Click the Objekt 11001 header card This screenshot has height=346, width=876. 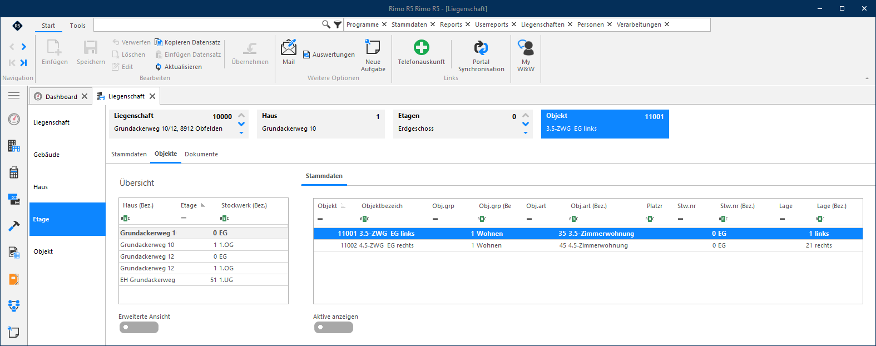pyautogui.click(x=605, y=123)
